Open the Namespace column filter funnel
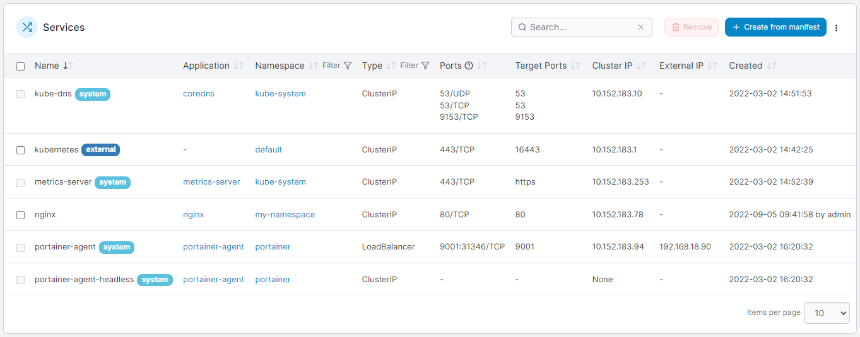Image resolution: width=860 pixels, height=337 pixels. click(x=348, y=66)
